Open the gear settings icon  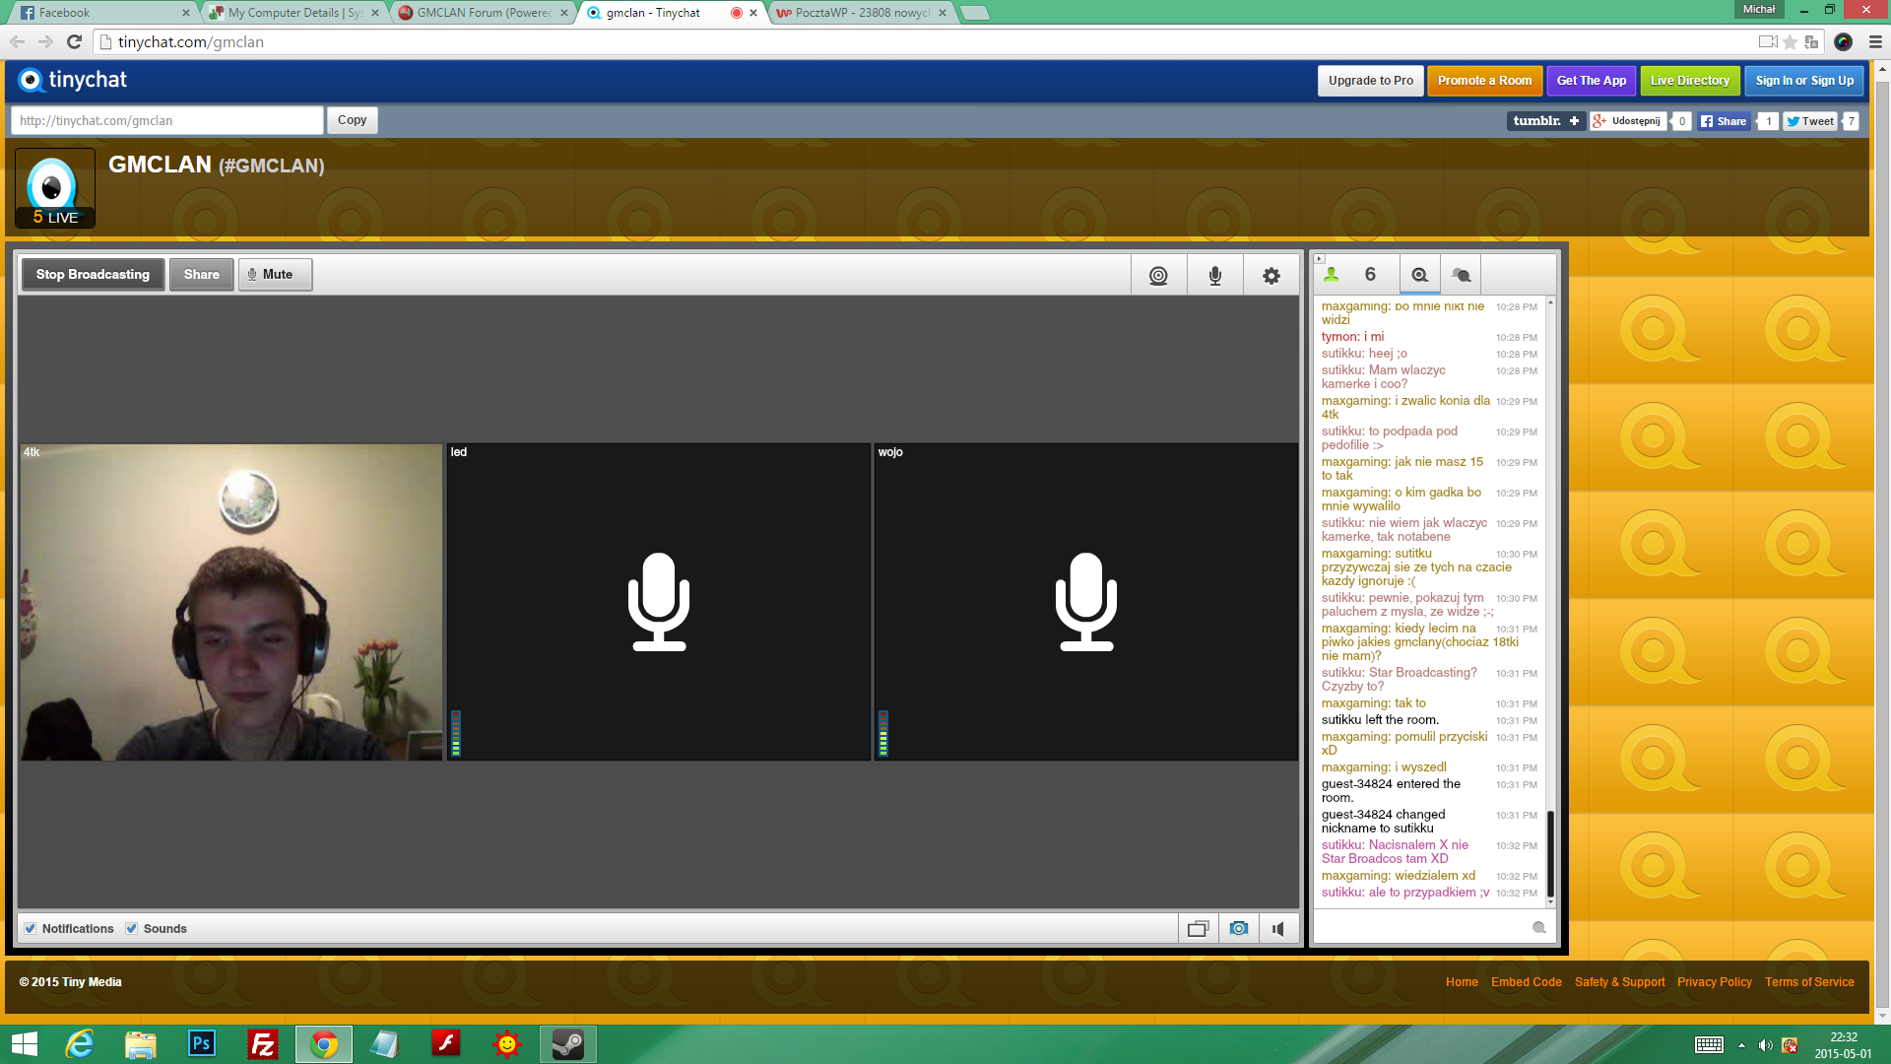click(1271, 276)
